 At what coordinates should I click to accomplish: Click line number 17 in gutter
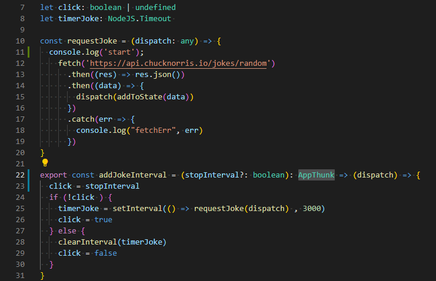(20, 119)
